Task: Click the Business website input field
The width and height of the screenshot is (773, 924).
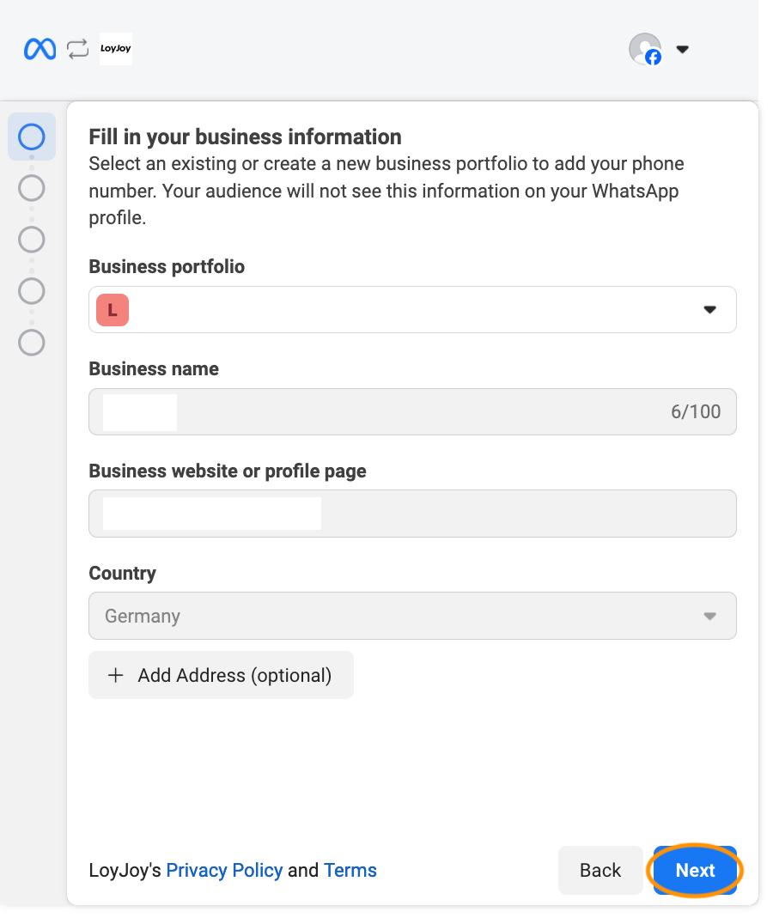Action: click(x=412, y=513)
